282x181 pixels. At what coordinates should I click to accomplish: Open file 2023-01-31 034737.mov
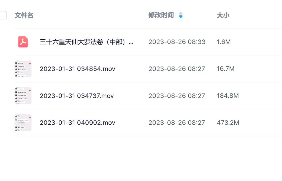[77, 96]
